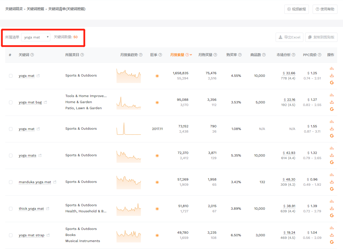Open external link icon beside yoga mat bag
The image size is (343, 249).
45,102
